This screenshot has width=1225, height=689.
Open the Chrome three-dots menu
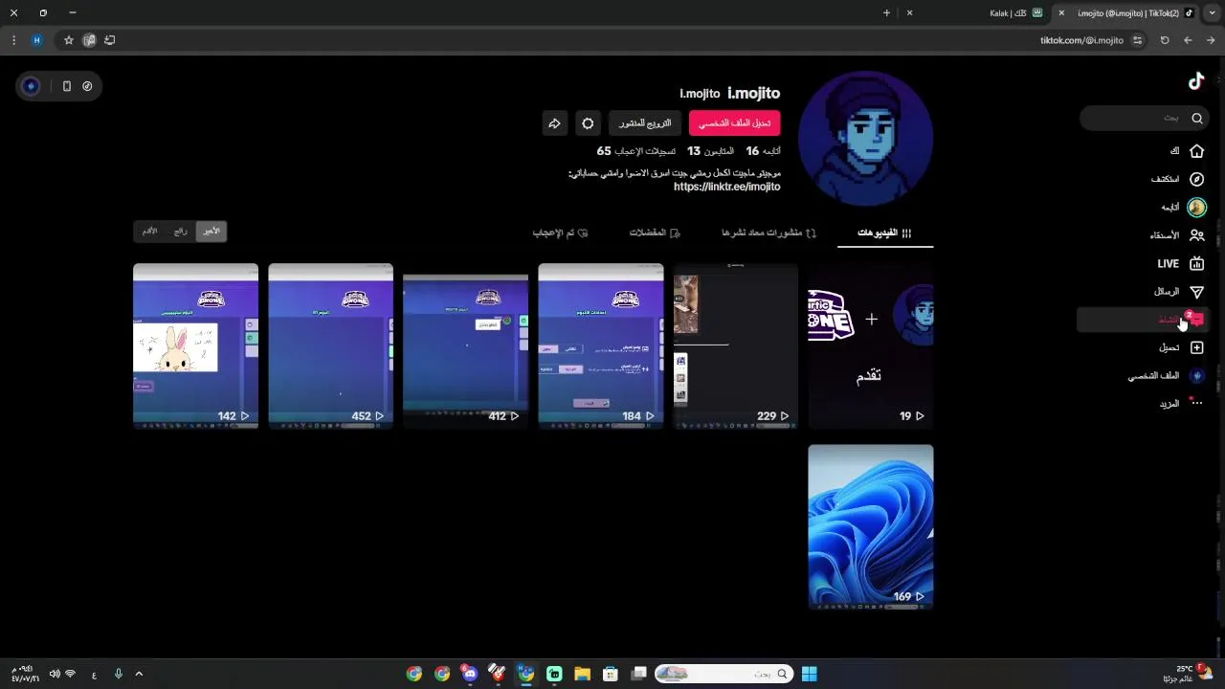pyautogui.click(x=13, y=40)
